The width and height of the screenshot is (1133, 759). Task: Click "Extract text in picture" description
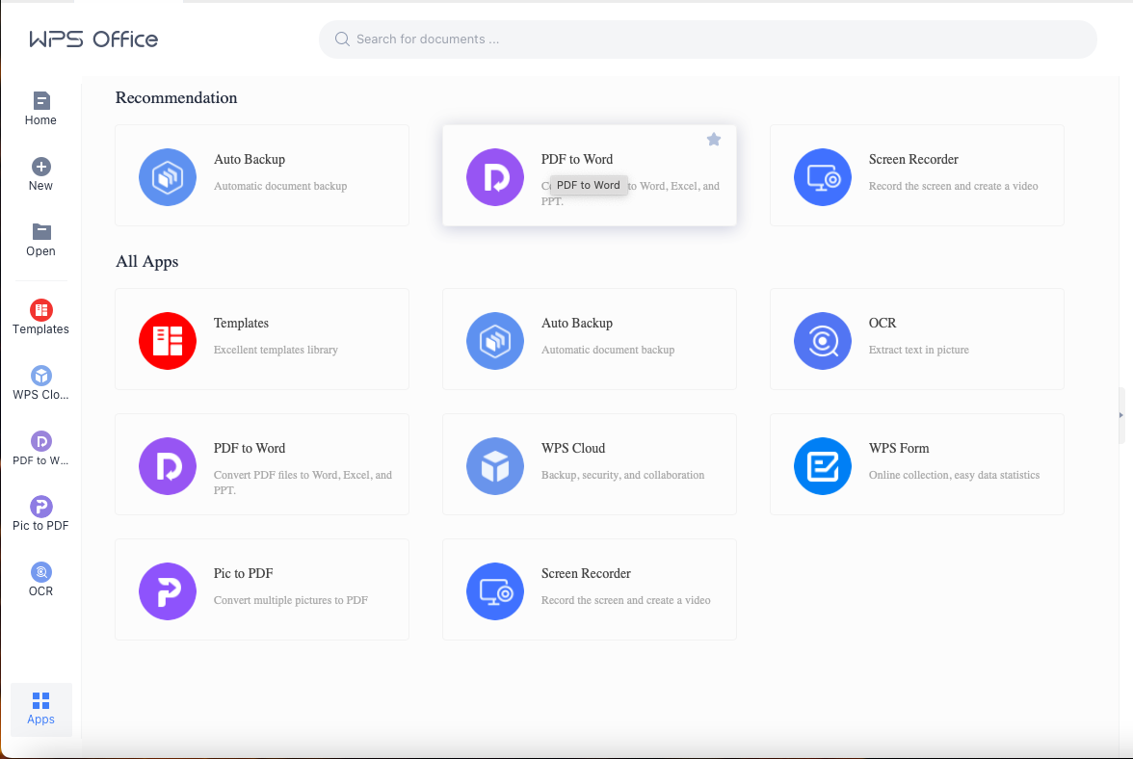[918, 350]
